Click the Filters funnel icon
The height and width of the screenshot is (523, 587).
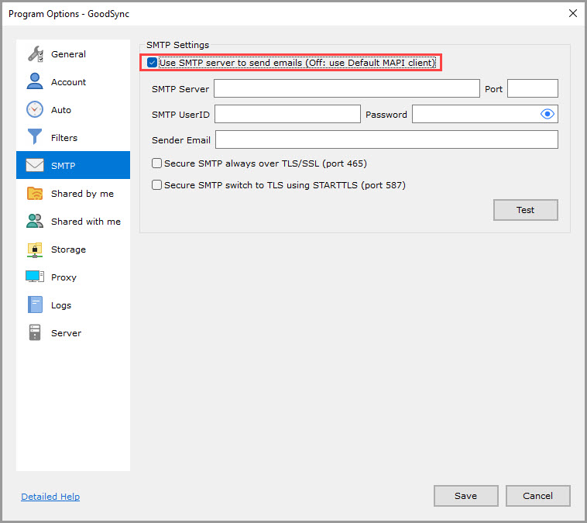[x=35, y=136]
